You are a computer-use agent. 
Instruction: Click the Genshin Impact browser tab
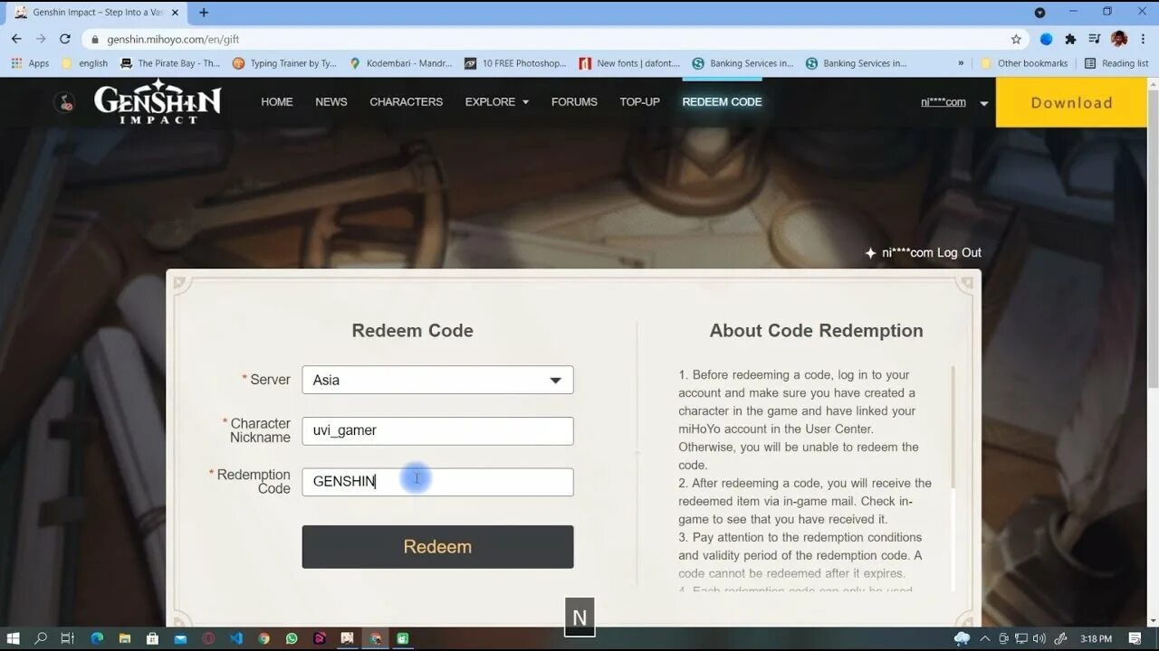click(x=98, y=13)
